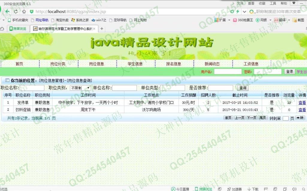Click the 尾页 pagination button
This screenshot has height=191, width=307.
[x=263, y=118]
